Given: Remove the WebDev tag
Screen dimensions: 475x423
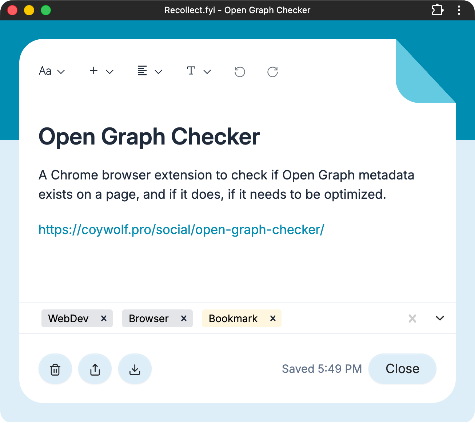Looking at the screenshot, I should (104, 319).
